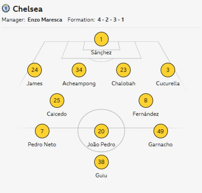This screenshot has width=202, height=193.
Task: Select Acheampong's number 34 badge
Action: [x=79, y=70]
